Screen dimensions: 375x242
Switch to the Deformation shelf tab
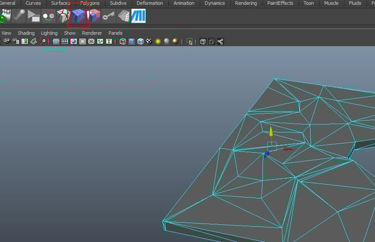click(149, 4)
